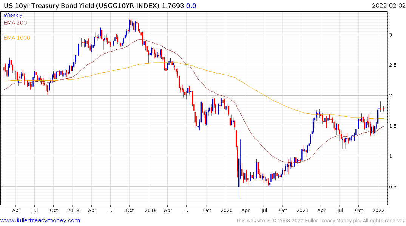The image size is (406, 226).
Task: Click the 1.5 value on y-axis
Action: [x=393, y=126]
